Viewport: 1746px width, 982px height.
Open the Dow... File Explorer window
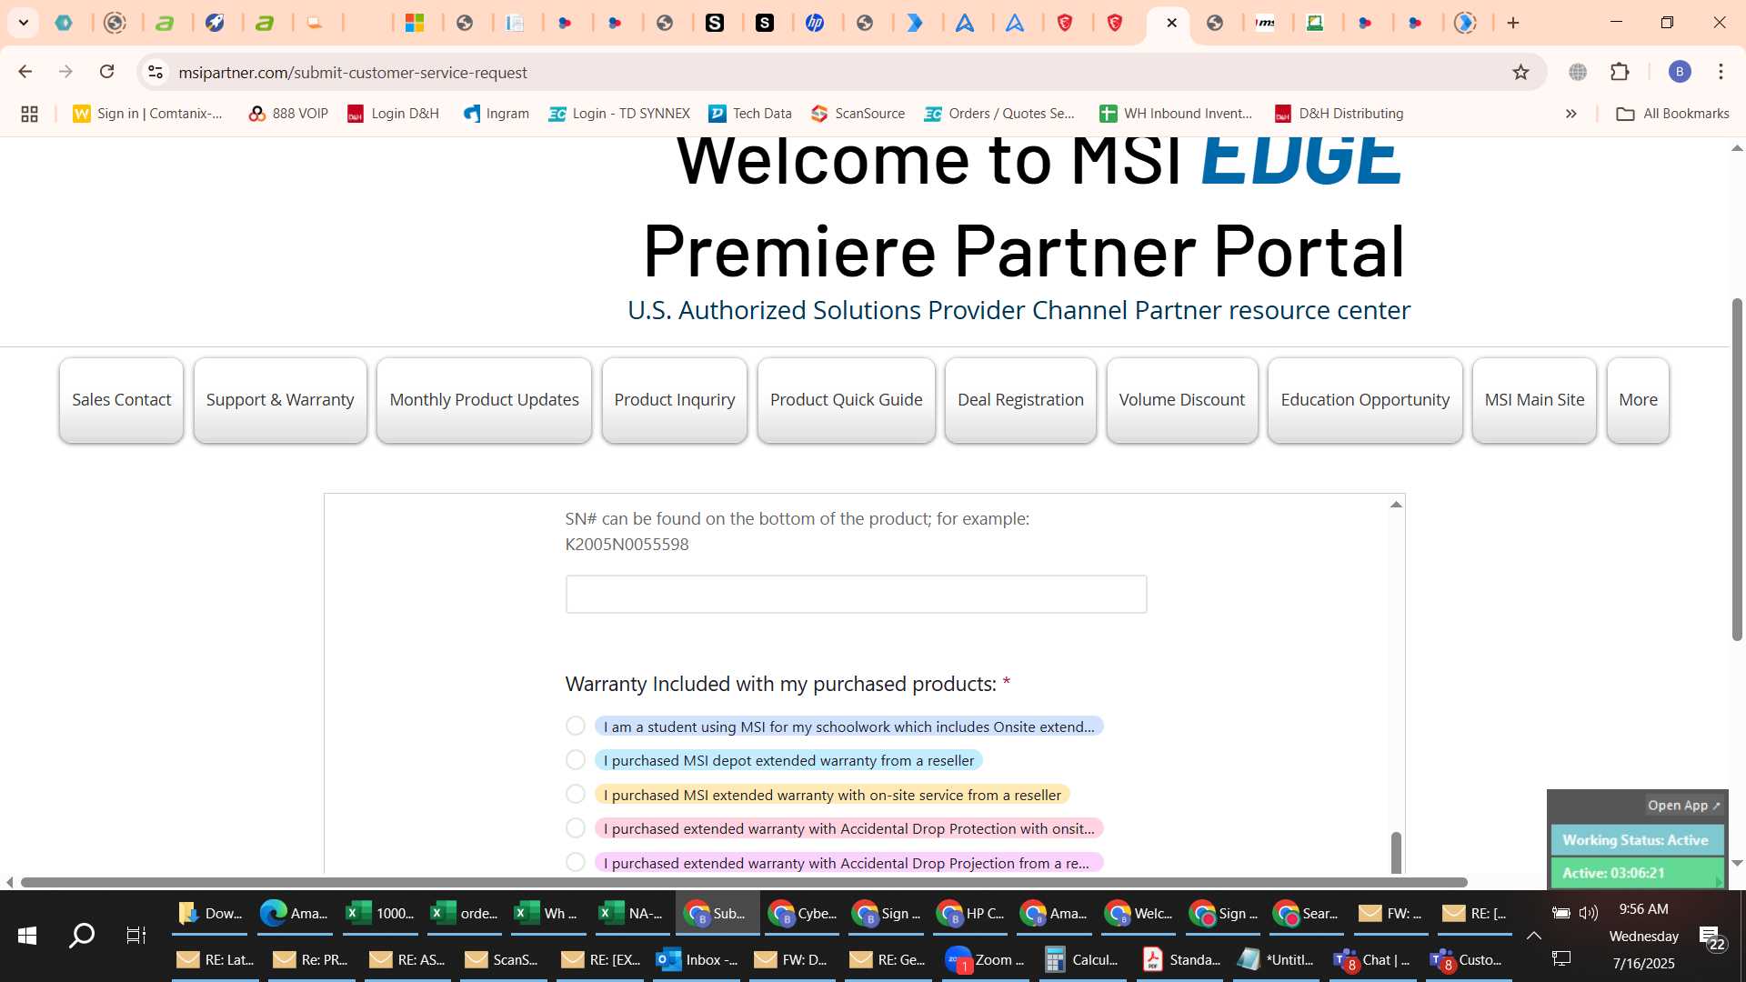point(210,913)
